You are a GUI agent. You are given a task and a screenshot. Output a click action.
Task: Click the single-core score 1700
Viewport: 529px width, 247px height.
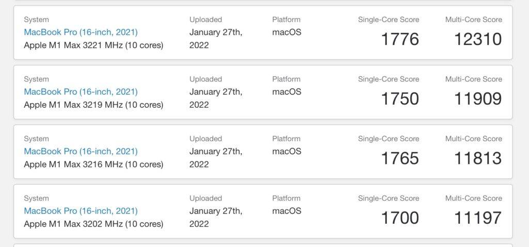400,218
